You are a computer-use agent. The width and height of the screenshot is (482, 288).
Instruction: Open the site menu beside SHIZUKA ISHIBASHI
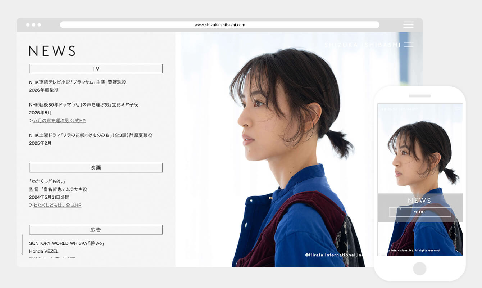[408, 45]
